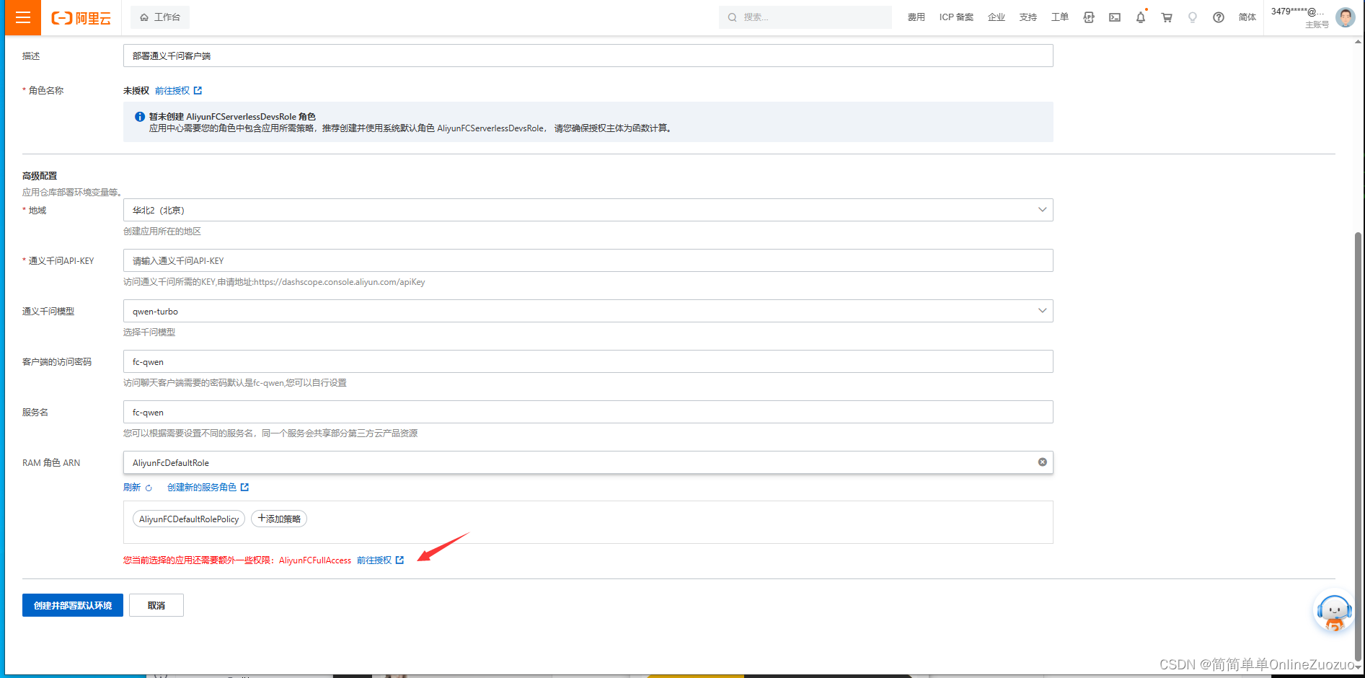
Task: Open the 工单 menu
Action: point(1060,17)
